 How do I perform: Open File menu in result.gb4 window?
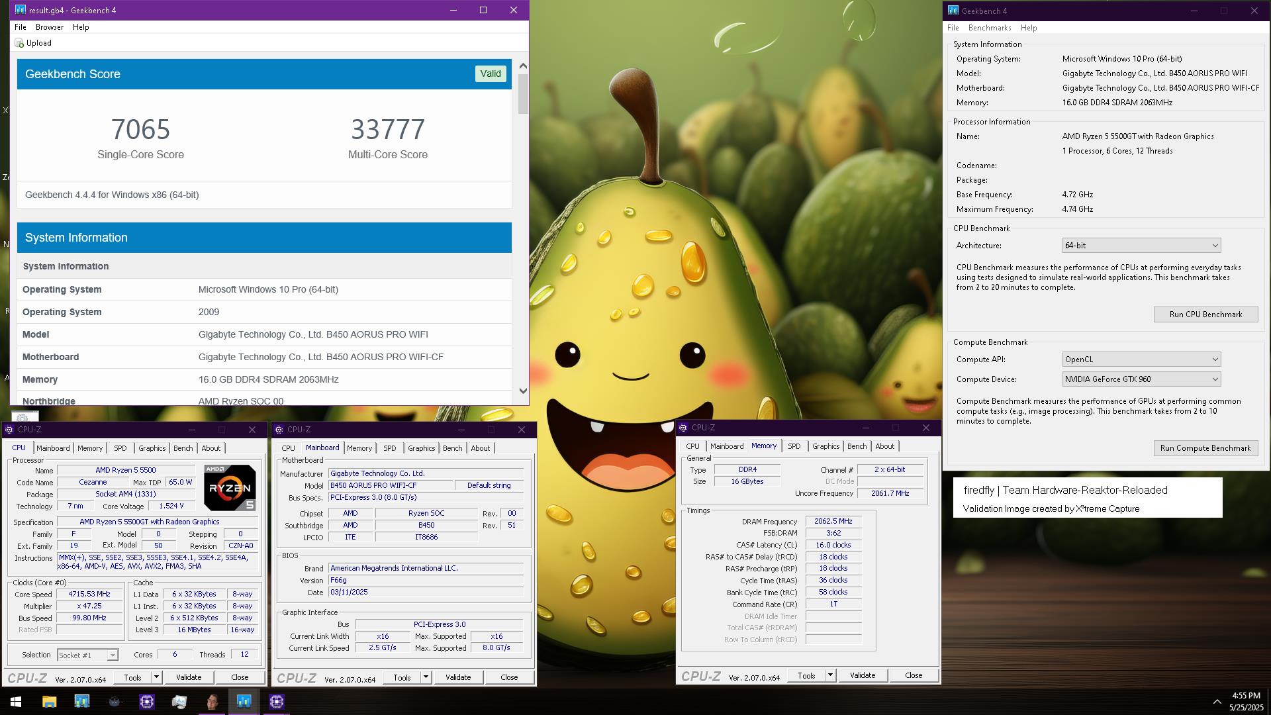pos(21,27)
